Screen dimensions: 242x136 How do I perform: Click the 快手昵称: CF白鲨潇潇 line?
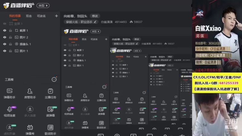coord(213,49)
